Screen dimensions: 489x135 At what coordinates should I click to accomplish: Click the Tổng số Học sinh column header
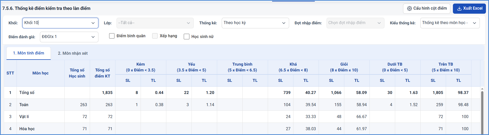click(77, 73)
